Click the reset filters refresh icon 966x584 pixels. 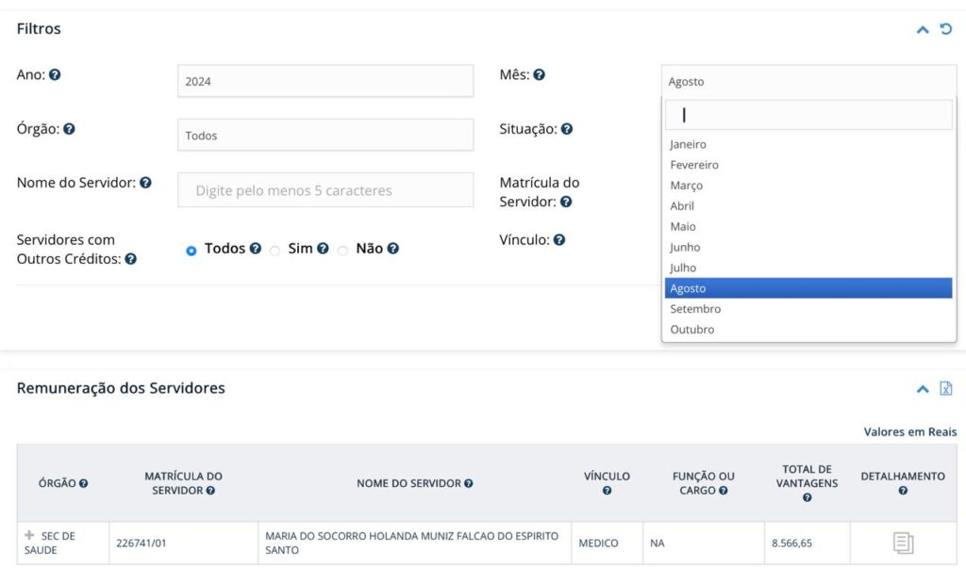(x=946, y=29)
